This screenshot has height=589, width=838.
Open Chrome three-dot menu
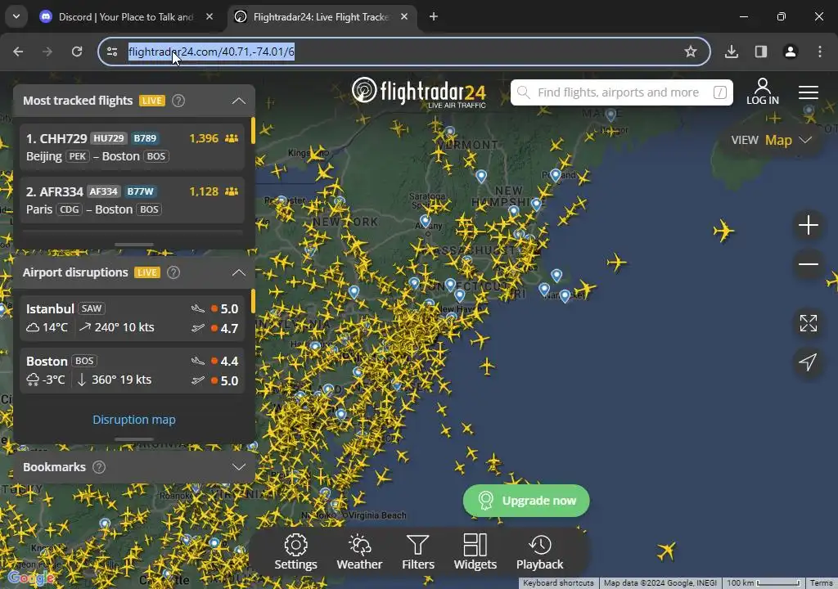tap(820, 52)
